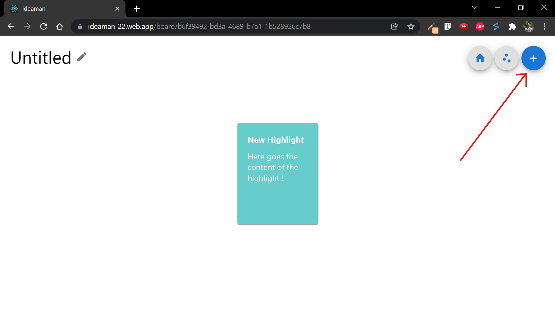Click the highlight content text
The width and height of the screenshot is (555, 312).
(x=273, y=167)
